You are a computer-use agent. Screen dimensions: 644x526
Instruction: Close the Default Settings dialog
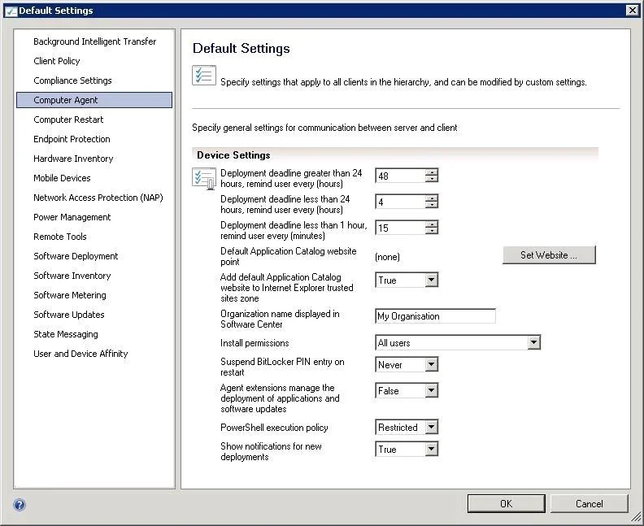click(633, 11)
